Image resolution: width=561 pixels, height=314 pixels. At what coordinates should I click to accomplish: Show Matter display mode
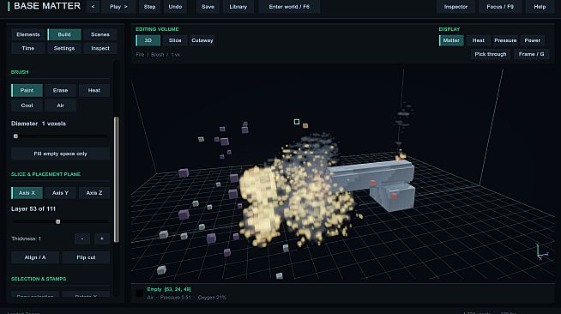coord(451,40)
